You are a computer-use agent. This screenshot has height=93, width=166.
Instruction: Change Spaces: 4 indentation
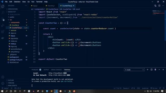[126, 88]
